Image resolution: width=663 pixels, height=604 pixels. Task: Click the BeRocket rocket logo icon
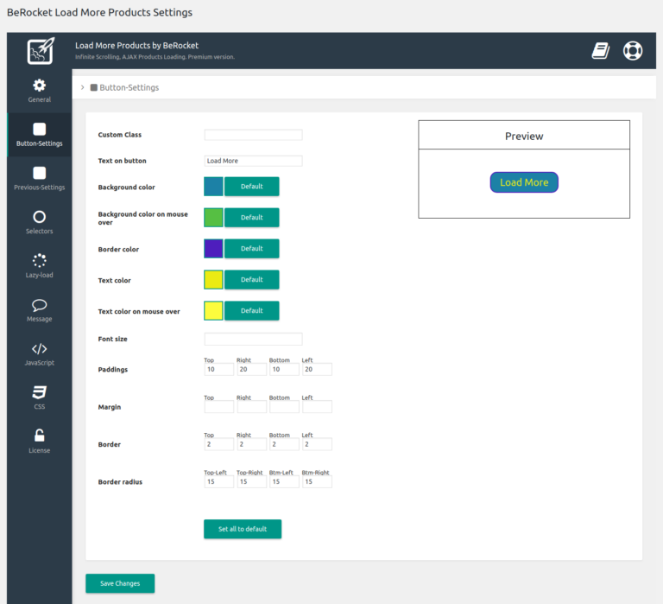(x=41, y=51)
